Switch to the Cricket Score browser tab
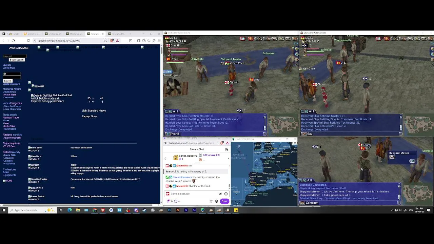Screen dimensions: 434x244 (x=33, y=34)
